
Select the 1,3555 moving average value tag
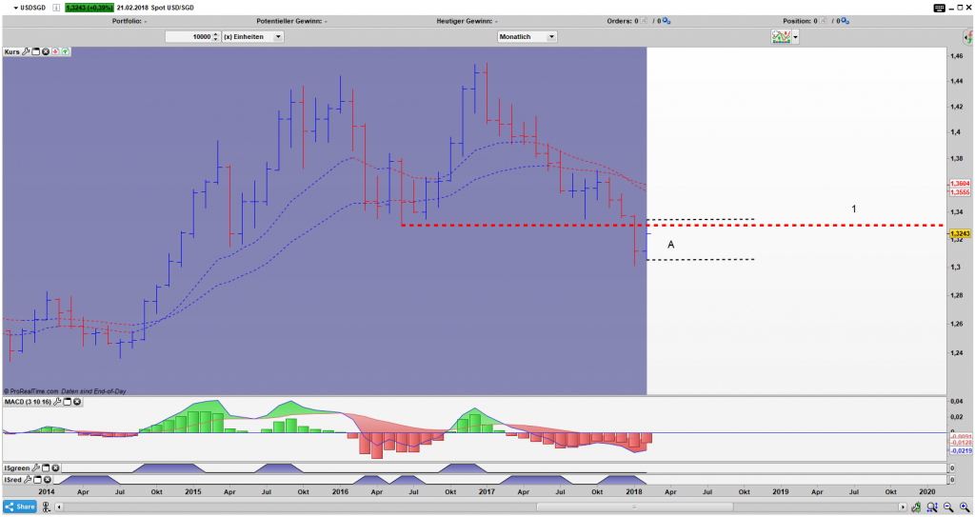click(x=960, y=192)
